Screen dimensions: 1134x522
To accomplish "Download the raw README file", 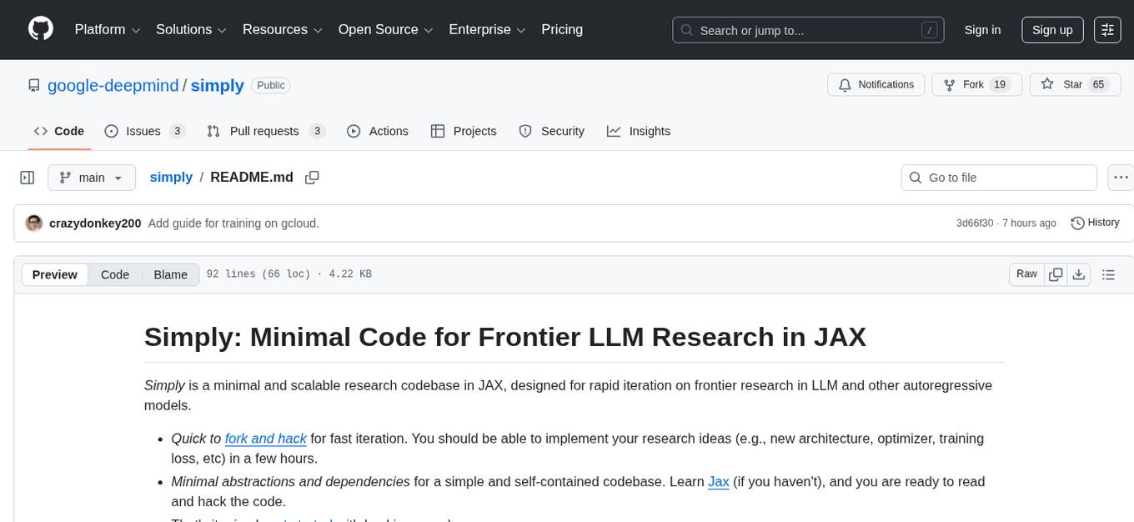I will click(1078, 274).
